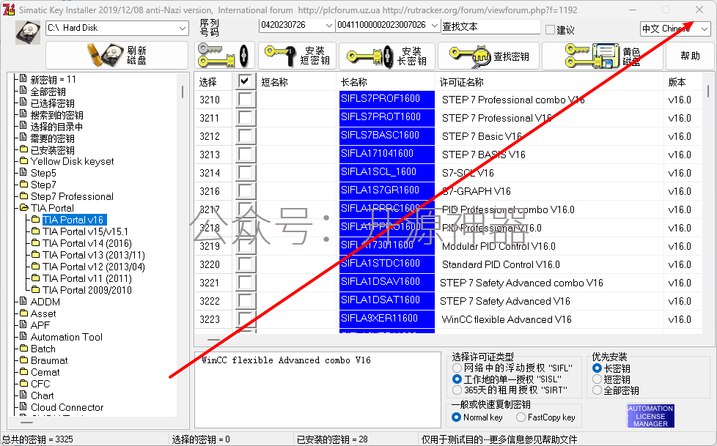Toggle the 建议 checkbox

[x=550, y=30]
